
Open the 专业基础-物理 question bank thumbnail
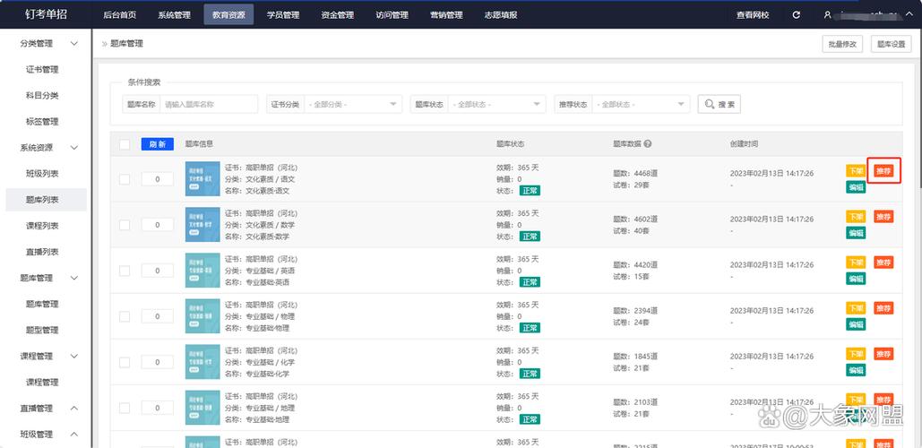coord(202,315)
